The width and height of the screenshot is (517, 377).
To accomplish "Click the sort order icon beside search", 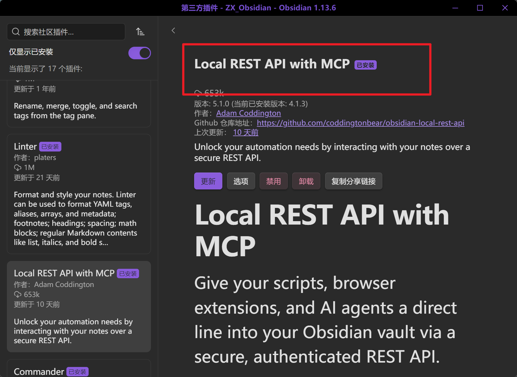I will coord(140,32).
